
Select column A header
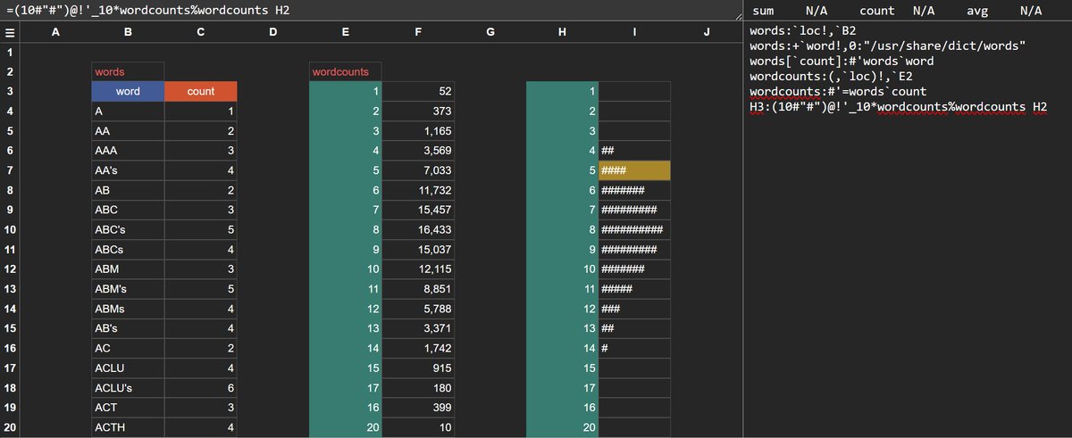click(55, 33)
